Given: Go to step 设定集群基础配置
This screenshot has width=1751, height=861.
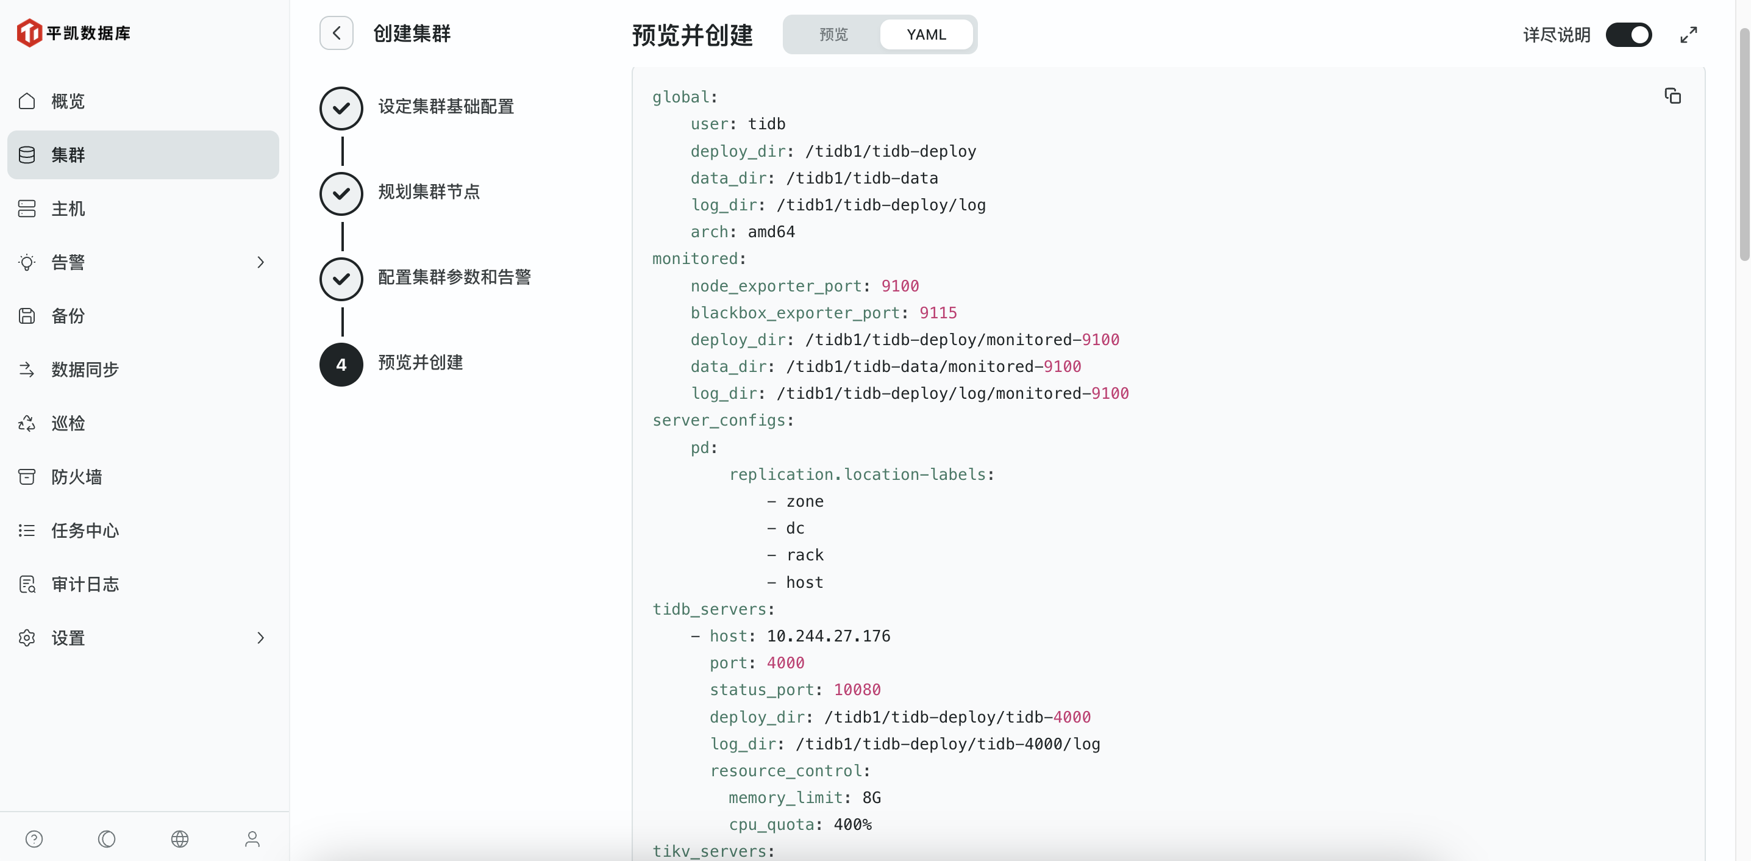Looking at the screenshot, I should 445,107.
